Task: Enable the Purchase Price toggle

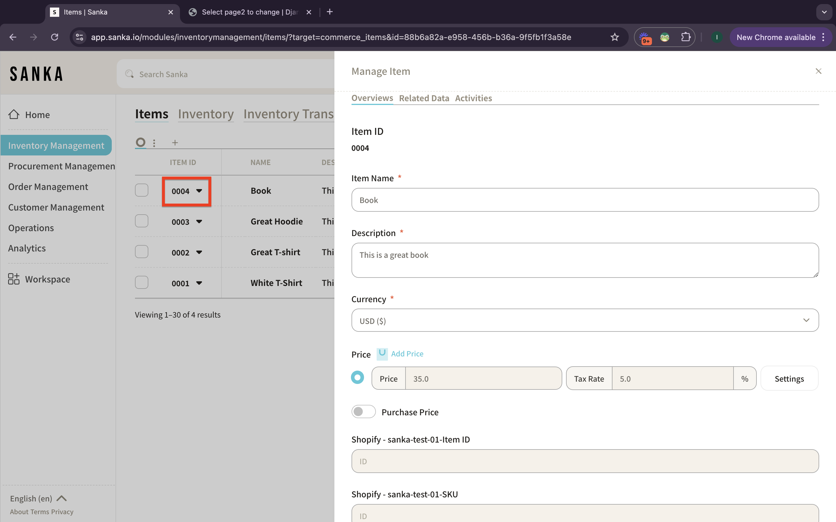Action: tap(363, 412)
